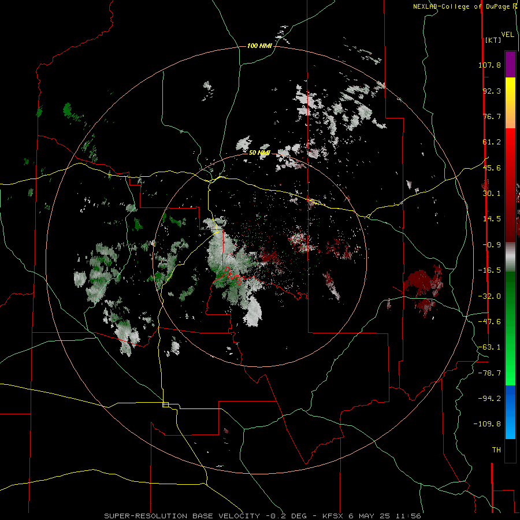Click the VEL legend title
Viewport: 520px width, 520px height.
click(507, 35)
